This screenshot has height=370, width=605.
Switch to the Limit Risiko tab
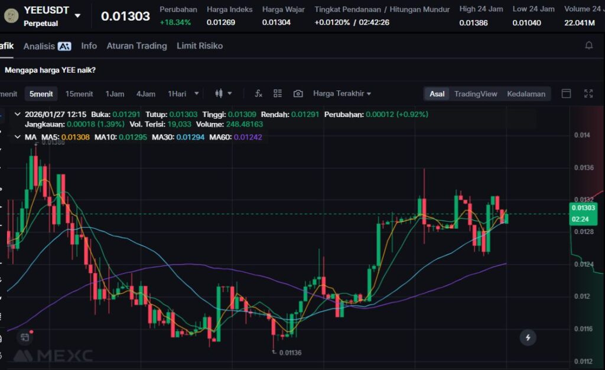tap(199, 46)
